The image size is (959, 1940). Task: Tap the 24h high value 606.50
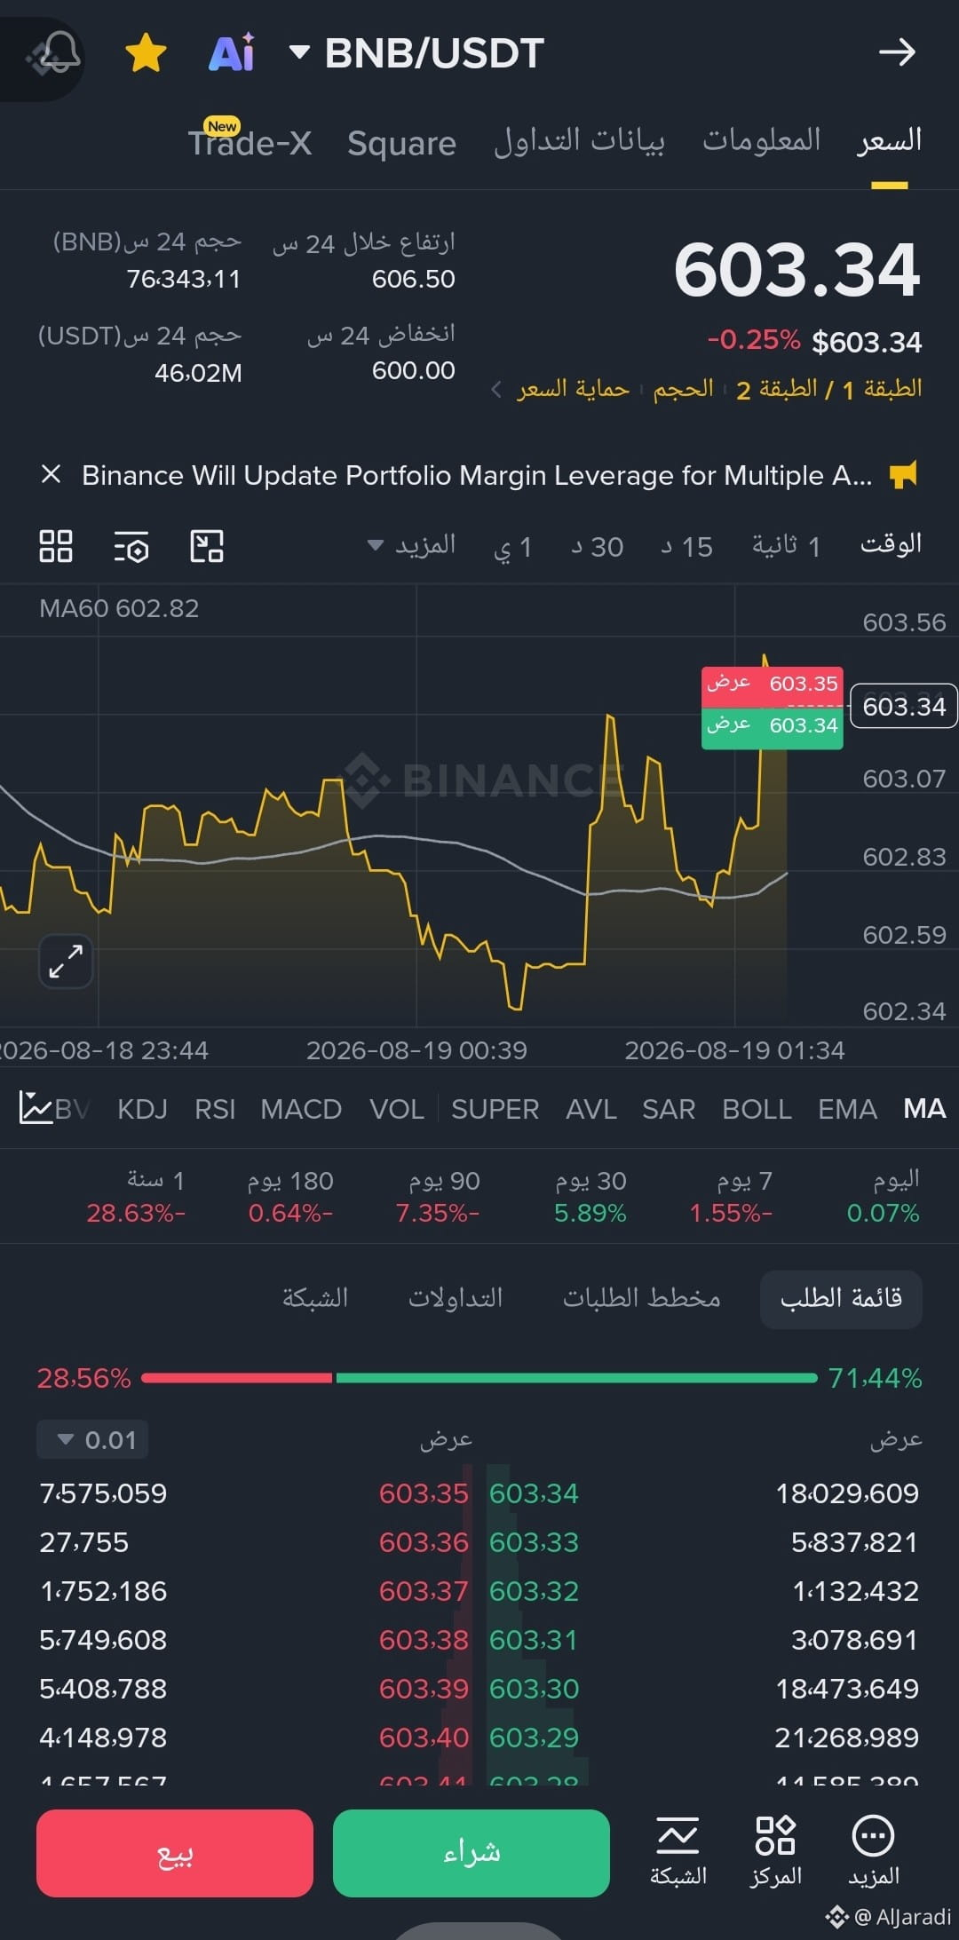(x=413, y=279)
